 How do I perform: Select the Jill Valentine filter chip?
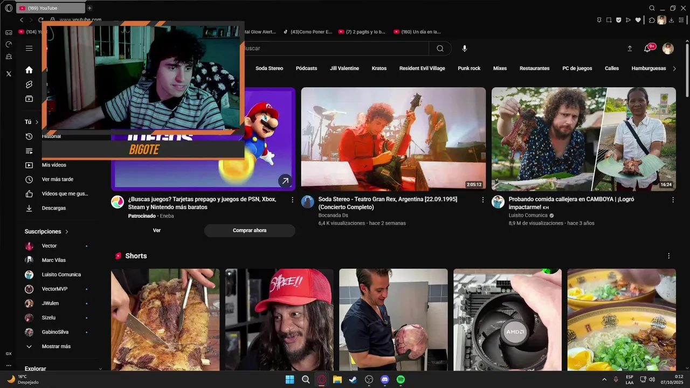(344, 68)
